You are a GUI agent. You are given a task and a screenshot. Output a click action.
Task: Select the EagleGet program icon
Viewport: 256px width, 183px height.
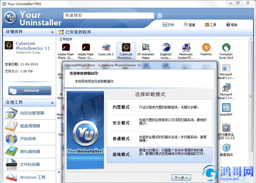(x=166, y=47)
